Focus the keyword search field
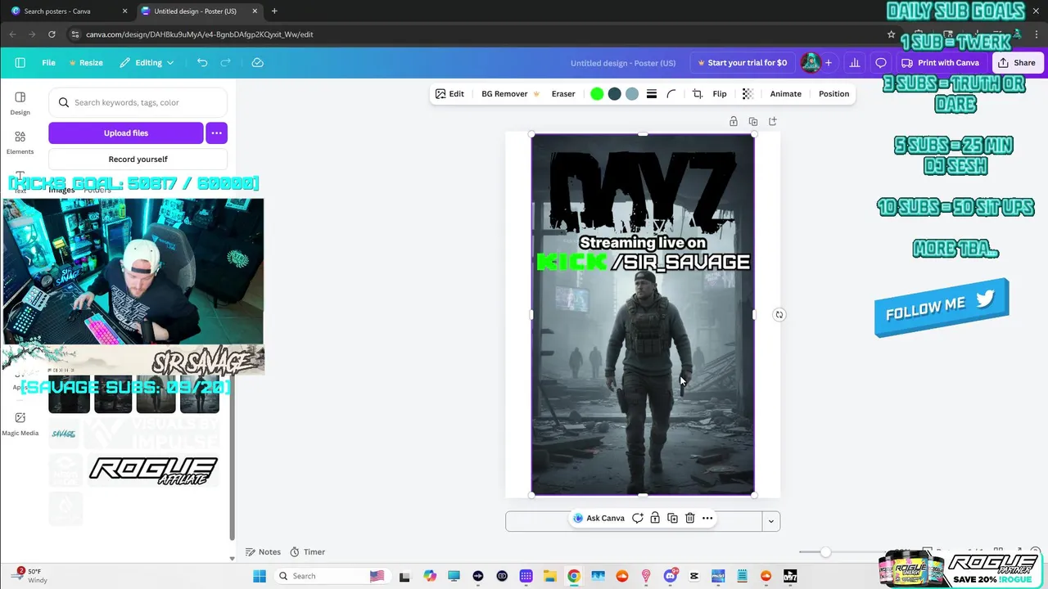1048x589 pixels. tap(138, 102)
